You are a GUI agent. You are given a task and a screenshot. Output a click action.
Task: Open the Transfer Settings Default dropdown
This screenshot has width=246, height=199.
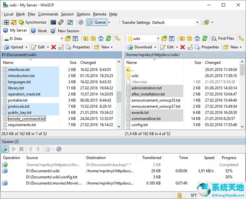[x=197, y=23]
